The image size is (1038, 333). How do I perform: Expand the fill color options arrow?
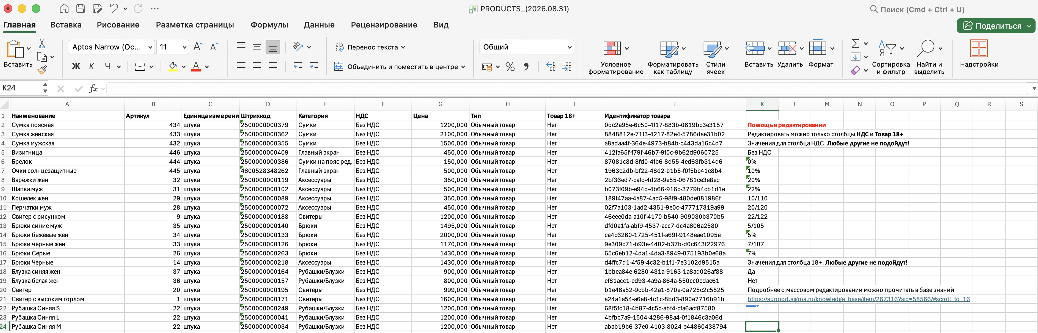(183, 67)
